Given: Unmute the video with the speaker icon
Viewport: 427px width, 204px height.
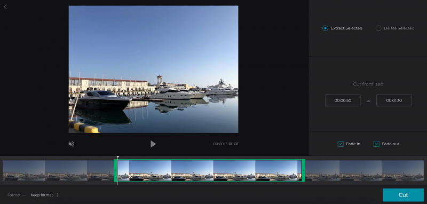Looking at the screenshot, I should [72, 144].
